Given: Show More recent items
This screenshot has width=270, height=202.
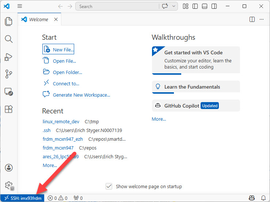Looking at the screenshot, I should pos(50,166).
